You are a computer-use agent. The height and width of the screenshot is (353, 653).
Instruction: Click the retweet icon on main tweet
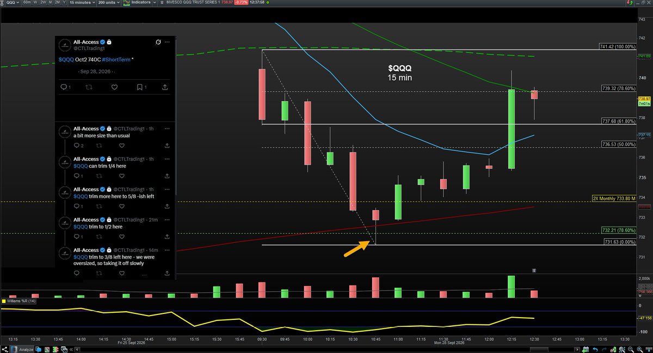(89, 87)
